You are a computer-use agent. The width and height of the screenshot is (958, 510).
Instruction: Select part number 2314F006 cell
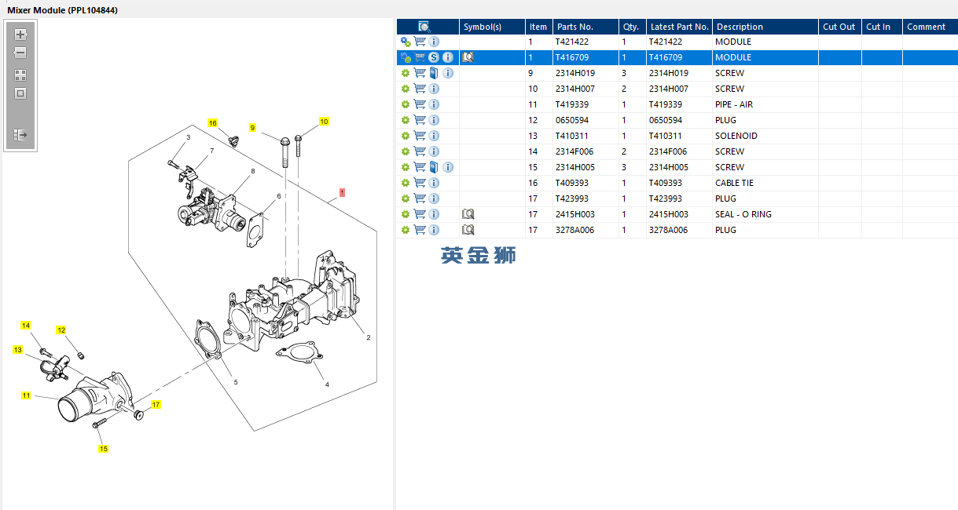point(585,151)
